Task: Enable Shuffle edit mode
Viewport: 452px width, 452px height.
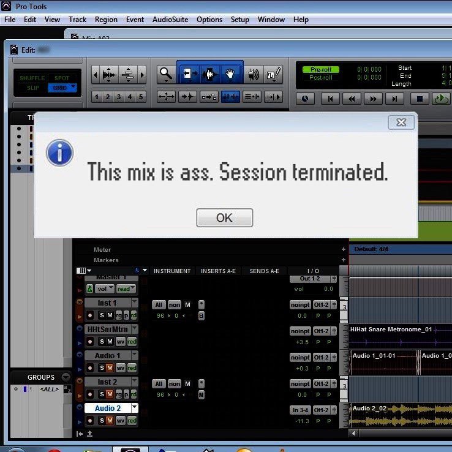Action: click(x=31, y=78)
